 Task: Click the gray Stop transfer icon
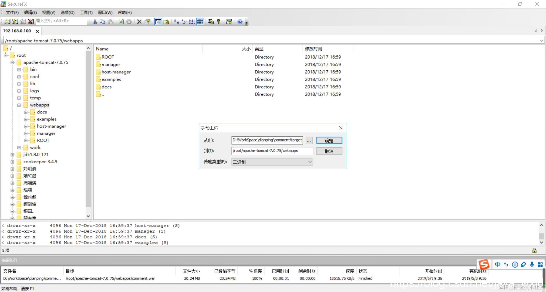[x=129, y=22]
